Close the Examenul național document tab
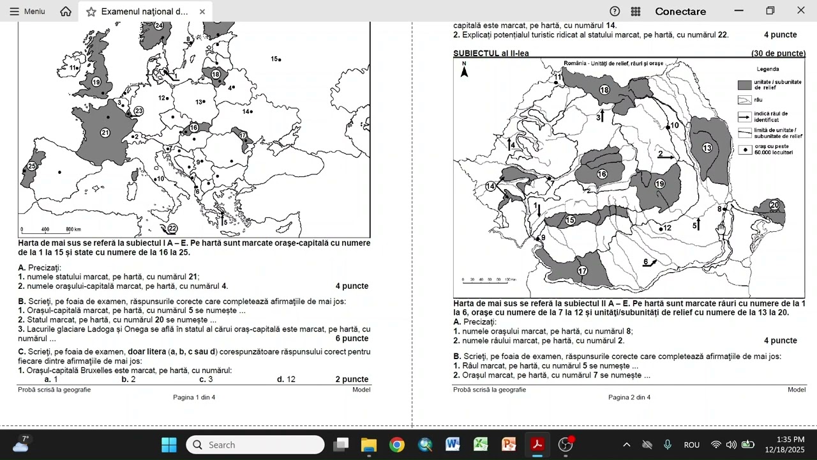Viewport: 817px width, 460px height. pos(202,11)
